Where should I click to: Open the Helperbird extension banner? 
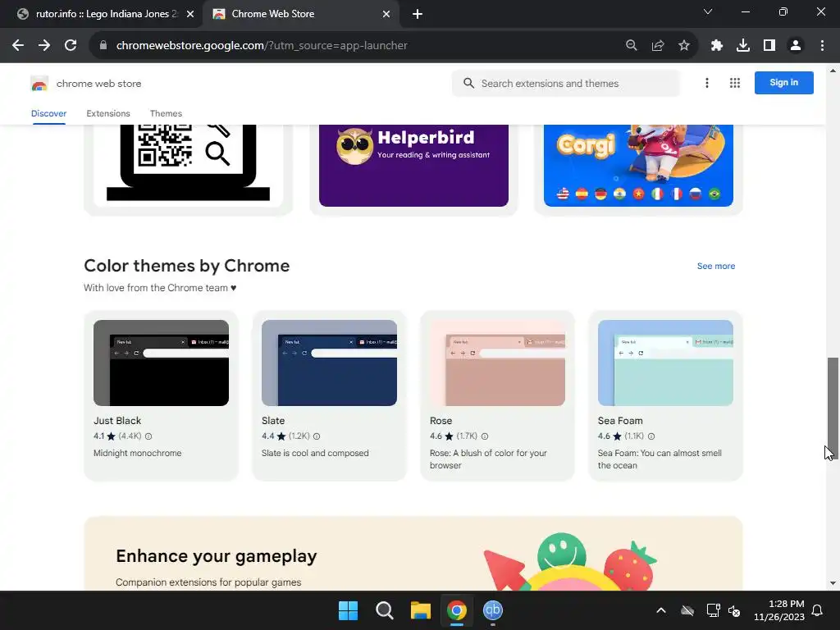coord(413,165)
